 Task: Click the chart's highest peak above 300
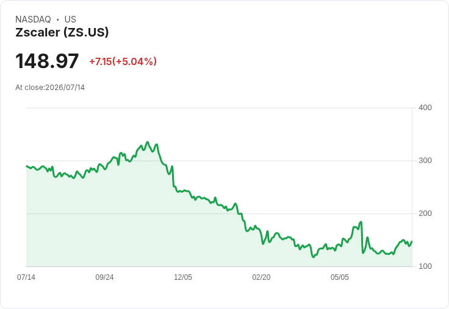[148, 142]
